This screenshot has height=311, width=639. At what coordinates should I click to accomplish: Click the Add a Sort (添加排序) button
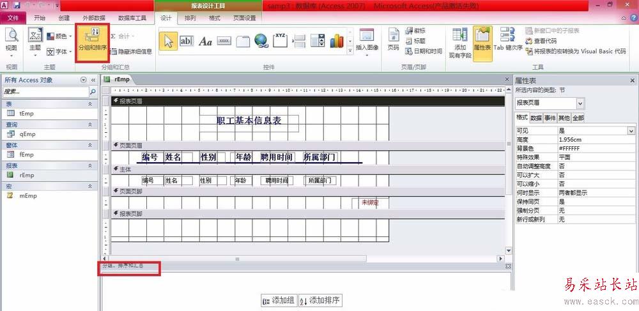pos(320,301)
